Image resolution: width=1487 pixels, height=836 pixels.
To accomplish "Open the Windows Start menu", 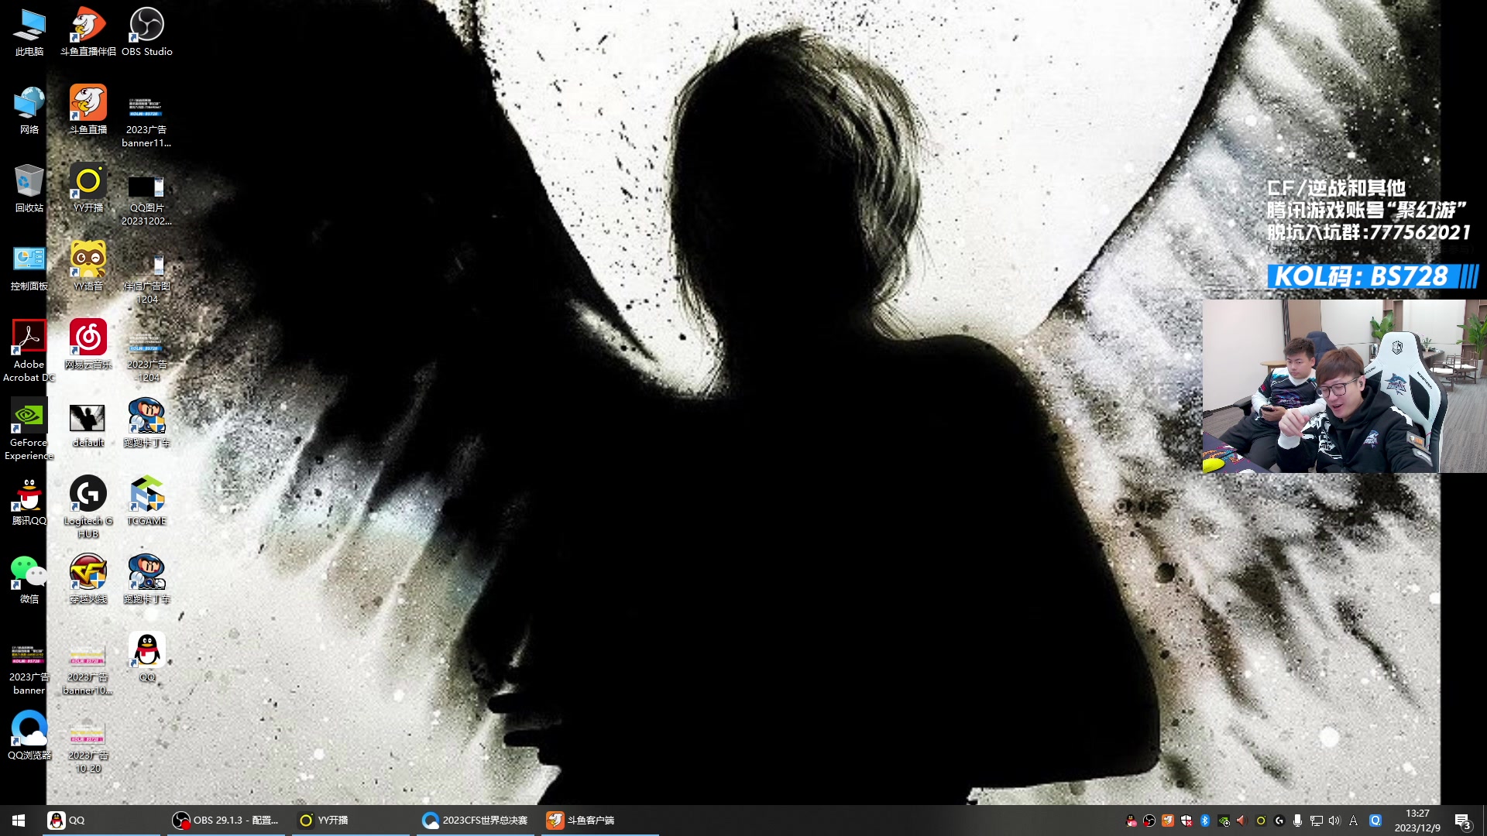I will click(19, 821).
